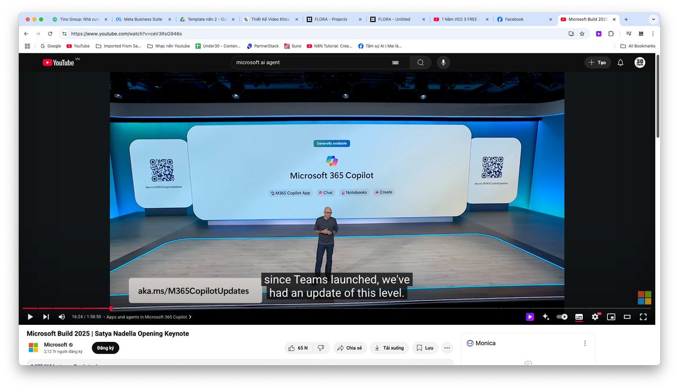Open the Imported From Sa... bookmarks folder
Viewport: 679px width, 390px height.
[118, 46]
